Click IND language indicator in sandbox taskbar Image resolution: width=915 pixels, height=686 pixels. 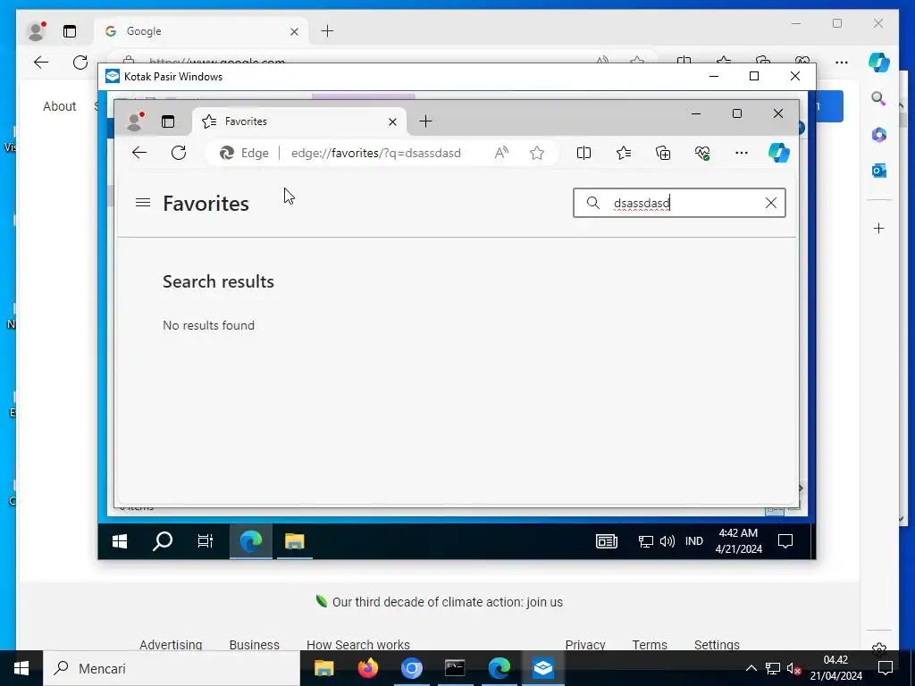[693, 541]
